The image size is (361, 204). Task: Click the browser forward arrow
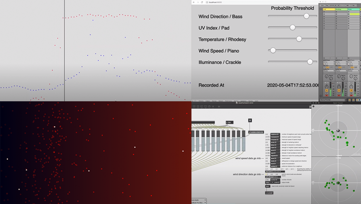coord(198,2)
